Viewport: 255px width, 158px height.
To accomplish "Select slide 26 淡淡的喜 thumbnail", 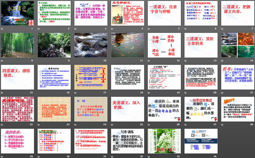I will pos(164,109).
